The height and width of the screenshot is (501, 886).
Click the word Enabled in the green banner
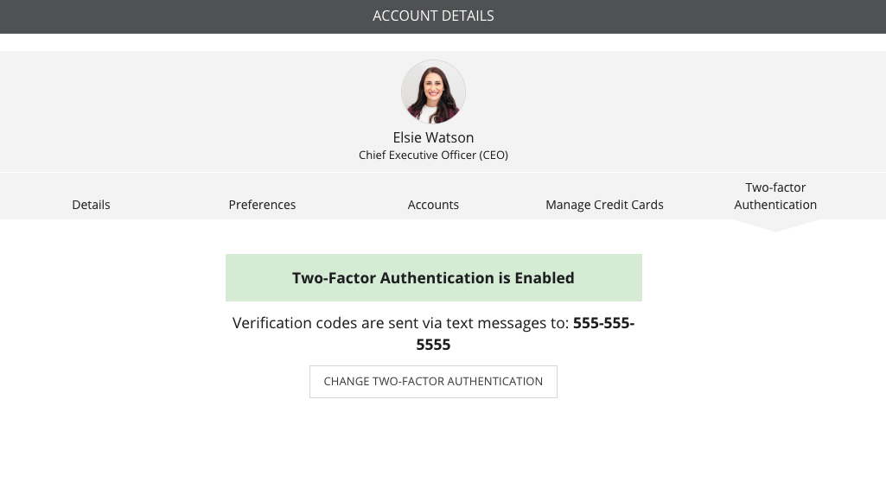click(x=545, y=278)
